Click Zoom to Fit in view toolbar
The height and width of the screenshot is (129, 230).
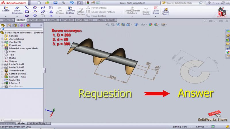click(x=107, y=25)
